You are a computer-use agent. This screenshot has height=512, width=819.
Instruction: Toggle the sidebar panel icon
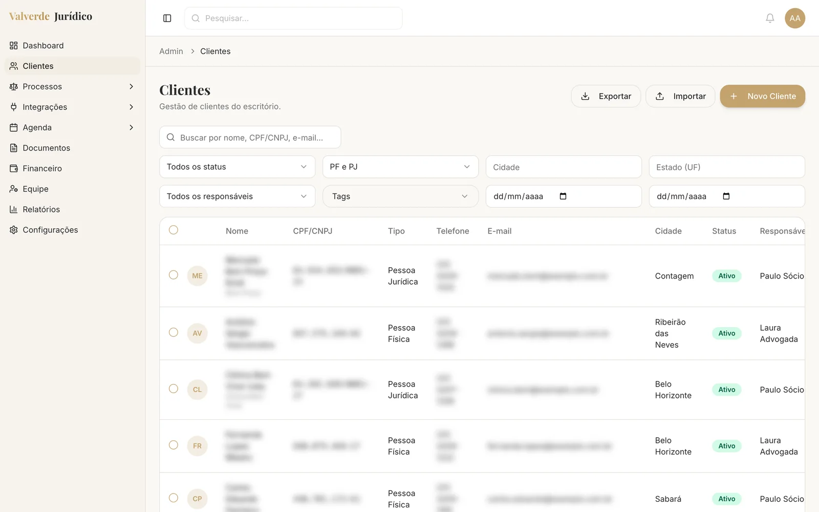[x=167, y=18]
